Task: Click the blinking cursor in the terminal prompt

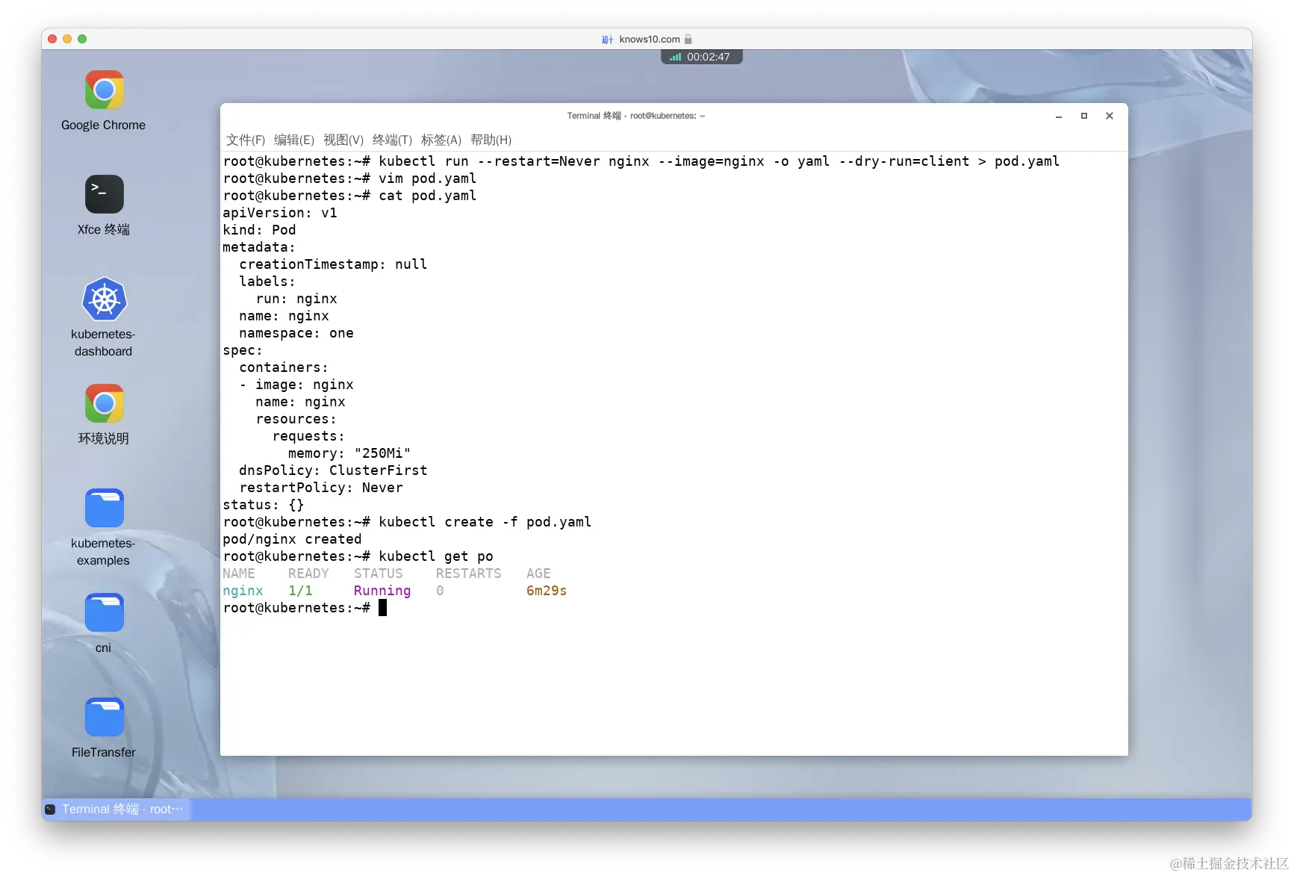Action: click(x=383, y=607)
